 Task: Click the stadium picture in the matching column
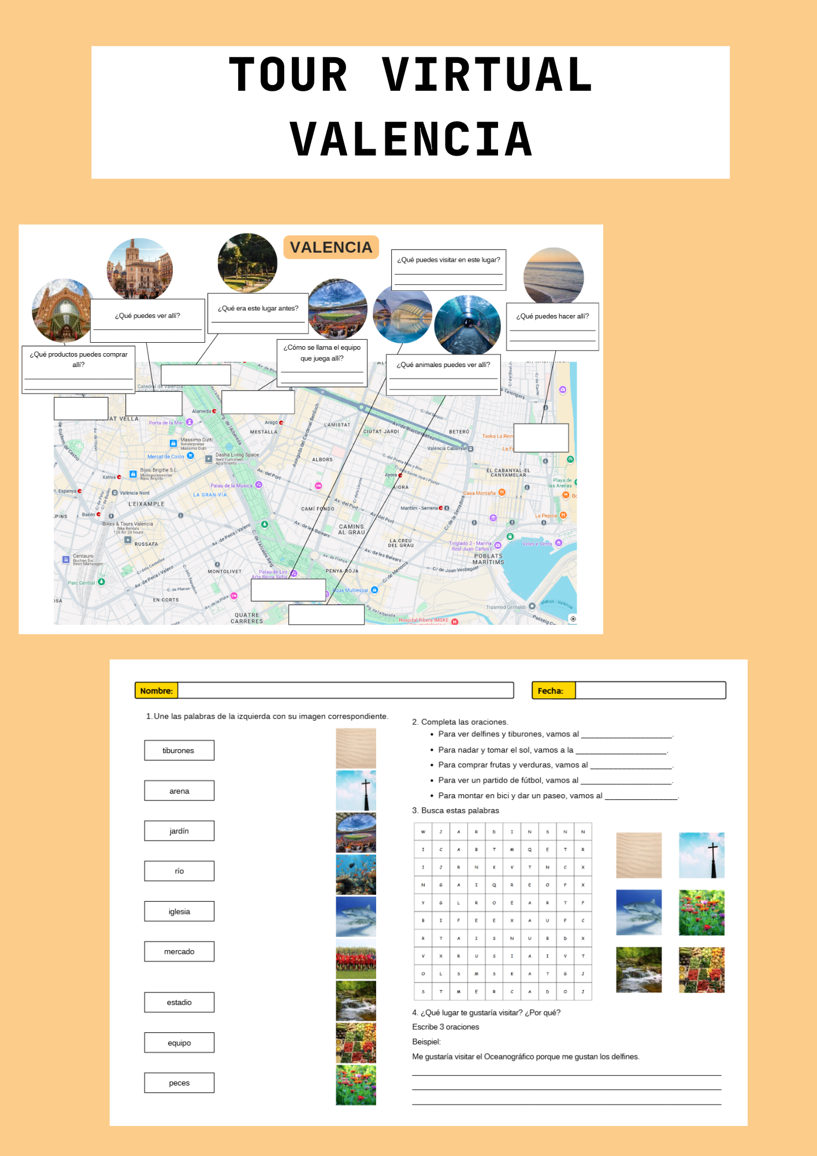click(x=356, y=832)
